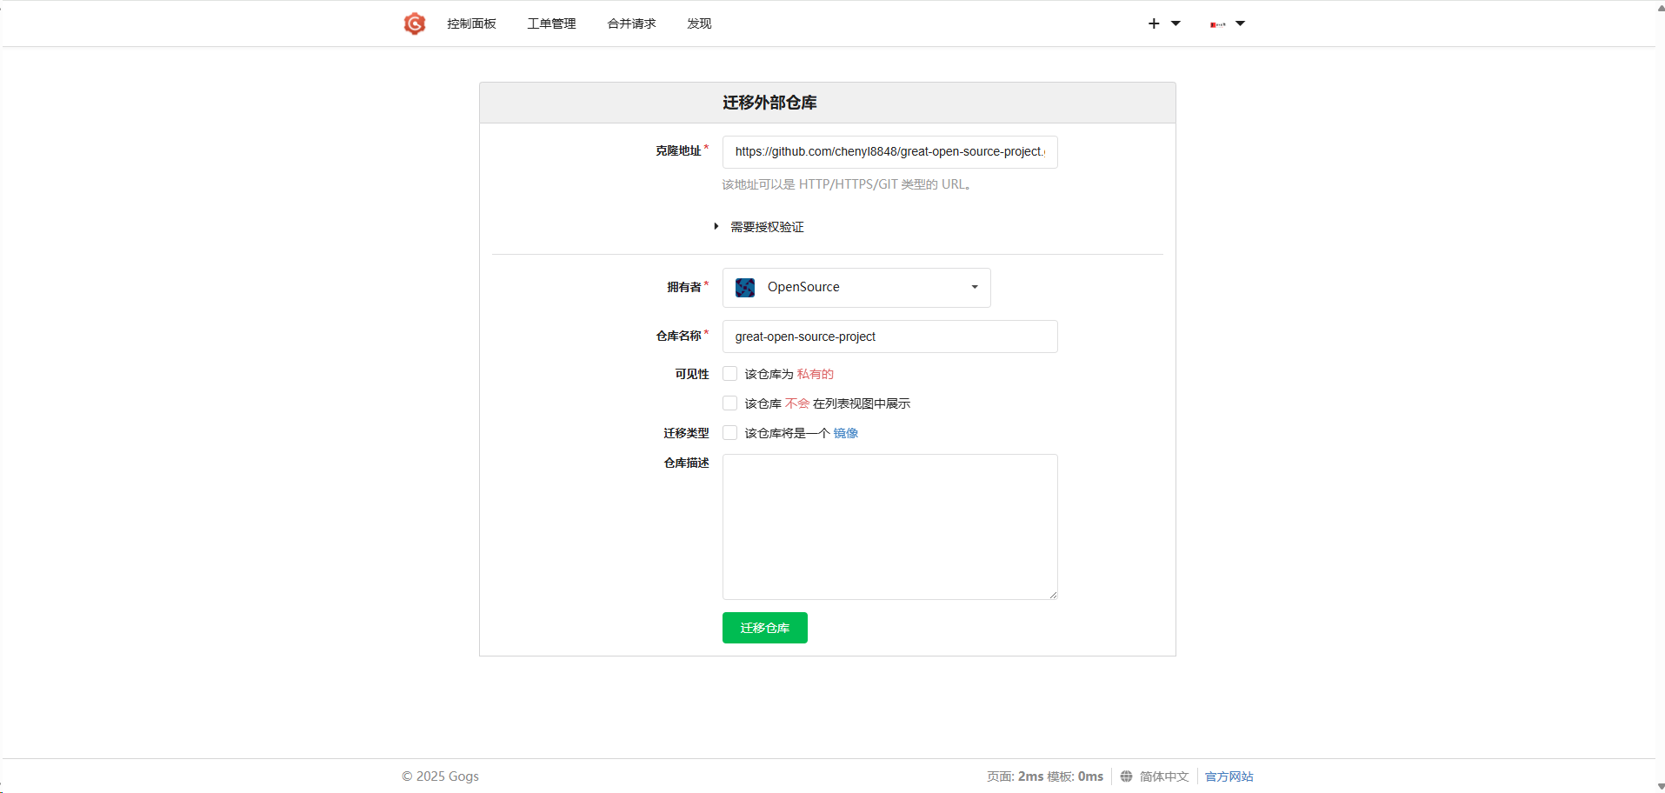
Task: Focus the clone address URL field
Action: pos(889,152)
